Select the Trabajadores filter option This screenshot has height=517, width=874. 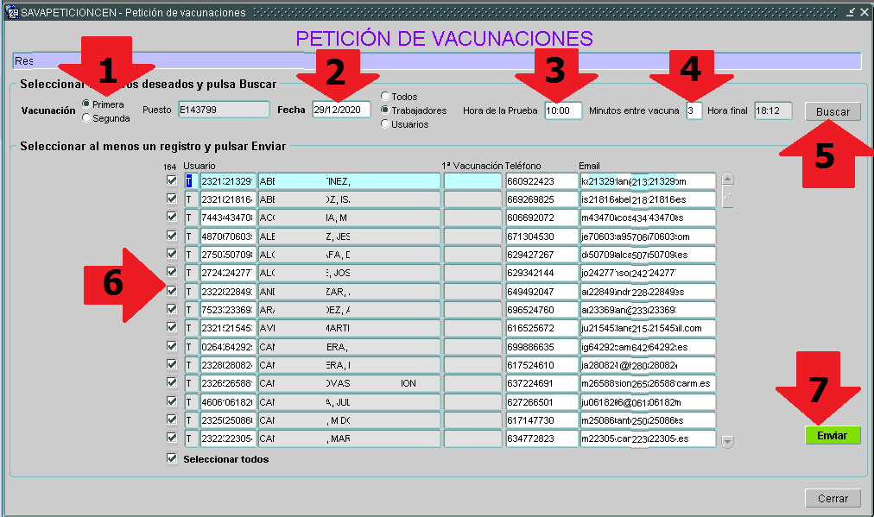pos(385,110)
